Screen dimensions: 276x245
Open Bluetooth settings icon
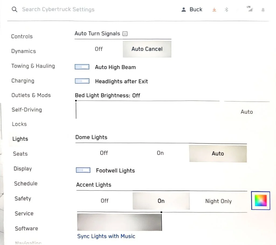226,9
